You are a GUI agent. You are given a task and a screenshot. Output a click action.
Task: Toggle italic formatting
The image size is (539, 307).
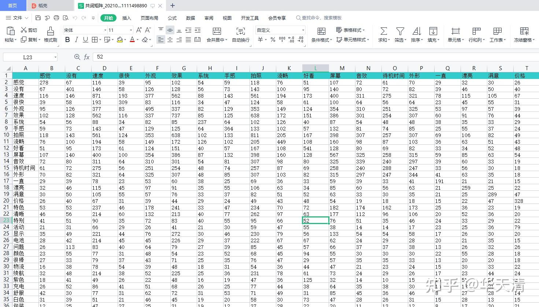(76, 39)
